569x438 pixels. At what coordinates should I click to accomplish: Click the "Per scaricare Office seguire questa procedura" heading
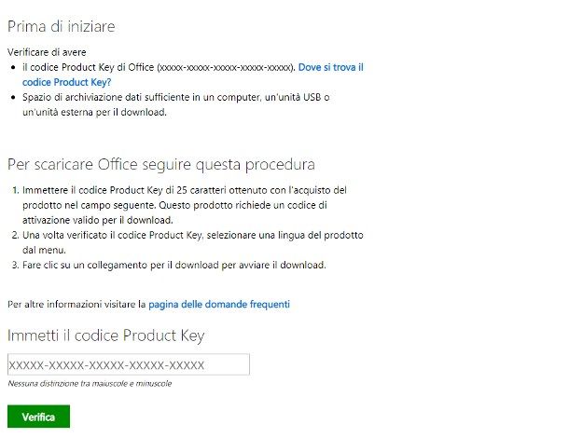(x=160, y=165)
